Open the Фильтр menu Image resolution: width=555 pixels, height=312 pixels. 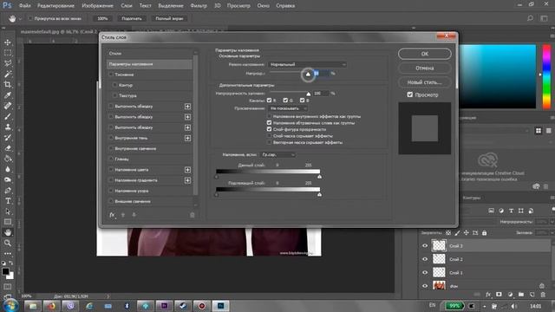199,6
